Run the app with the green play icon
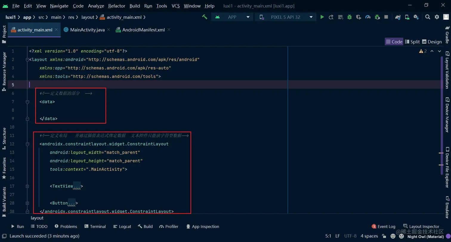451x242 pixels. [x=322, y=17]
